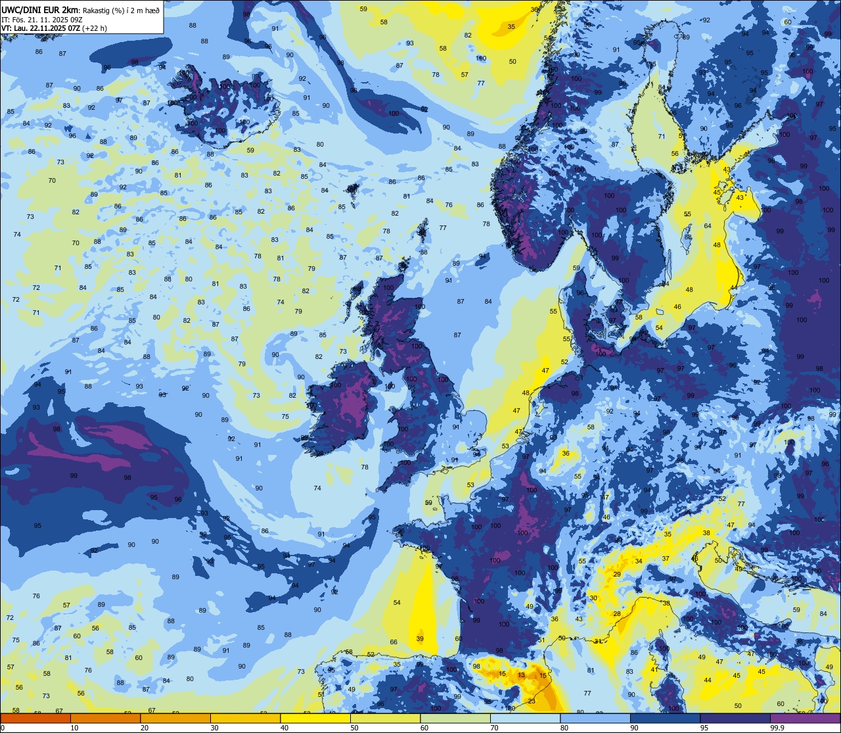This screenshot has width=841, height=733.
Task: Click the 'UWC/DINI EUR 2km' map title
Action: click(x=40, y=10)
